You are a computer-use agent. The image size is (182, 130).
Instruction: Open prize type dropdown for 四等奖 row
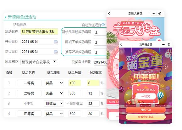click(54, 114)
